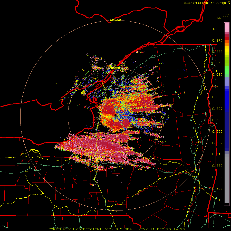Click the 50 NMI range ring label
The image size is (231, 231).
(x=115, y=68)
